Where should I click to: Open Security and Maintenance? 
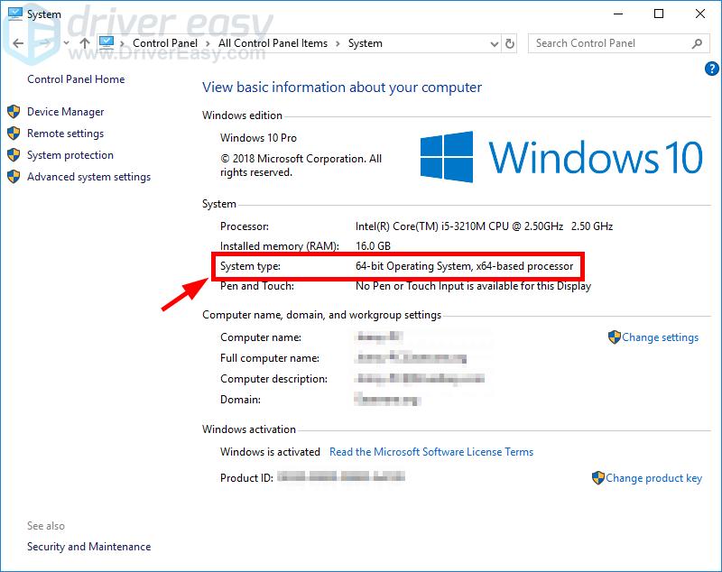click(88, 547)
